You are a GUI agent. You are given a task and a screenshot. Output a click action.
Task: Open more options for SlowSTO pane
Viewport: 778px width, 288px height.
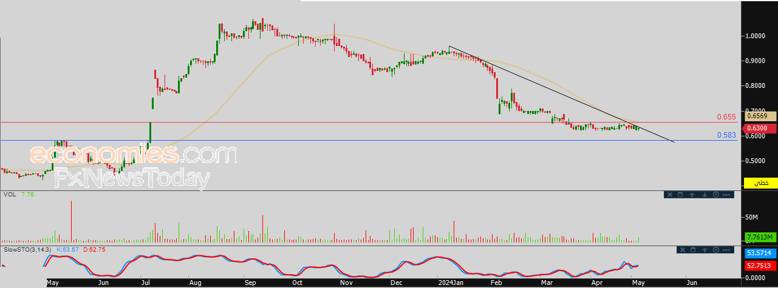click(x=727, y=249)
